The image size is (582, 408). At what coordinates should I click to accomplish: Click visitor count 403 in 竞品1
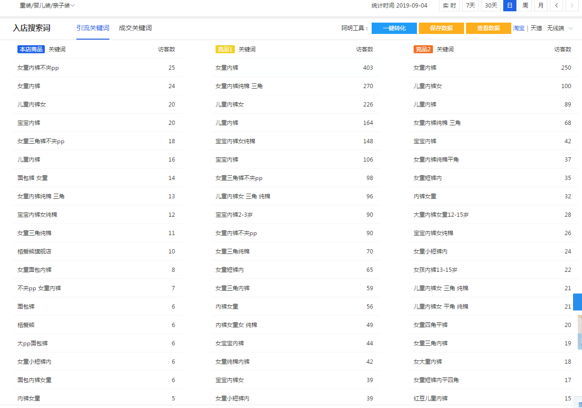[368, 68]
